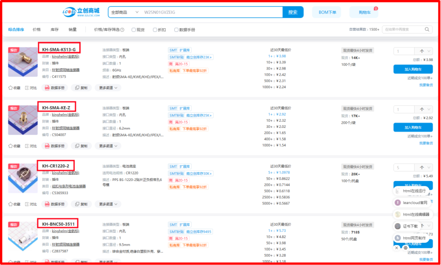Viewport: 441px width, 265px height.
Task: Open the KH-CR1220-2 battery holder thumbnail
Action: [23, 178]
